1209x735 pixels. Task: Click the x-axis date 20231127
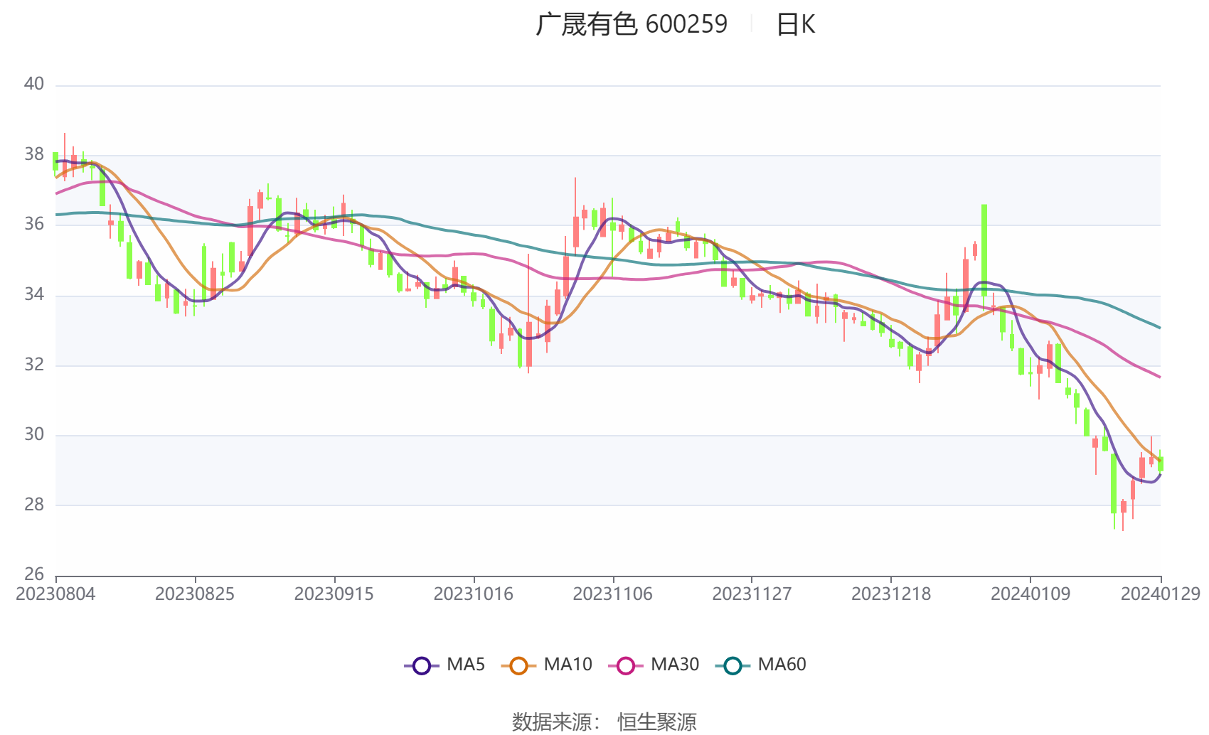[x=752, y=594]
